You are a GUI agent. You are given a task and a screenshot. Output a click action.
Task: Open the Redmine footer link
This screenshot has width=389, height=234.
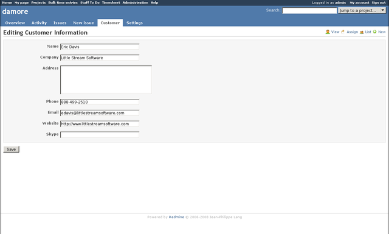tap(176, 217)
